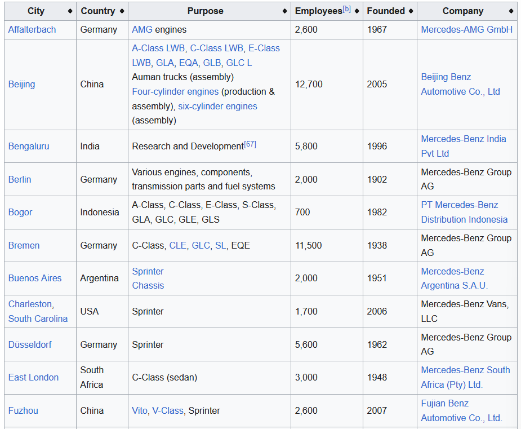Sort table by Employees column arrows
The width and height of the screenshot is (521, 429).
click(357, 11)
